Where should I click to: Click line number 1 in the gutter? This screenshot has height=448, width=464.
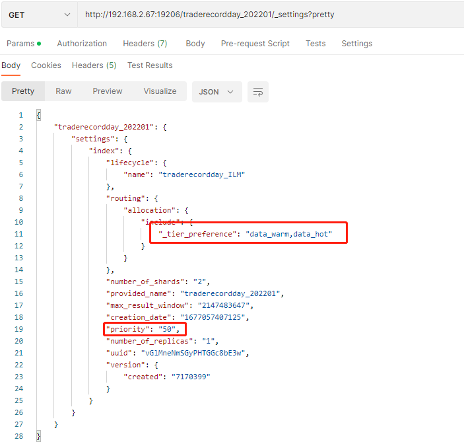(21, 115)
